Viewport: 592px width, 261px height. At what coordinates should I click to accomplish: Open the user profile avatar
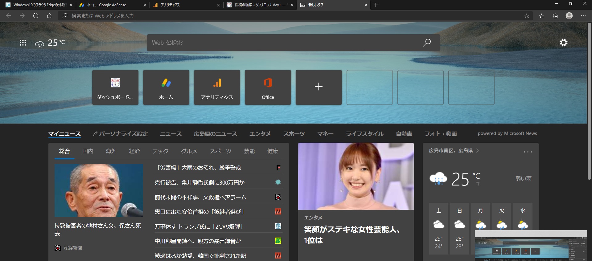pos(569,16)
